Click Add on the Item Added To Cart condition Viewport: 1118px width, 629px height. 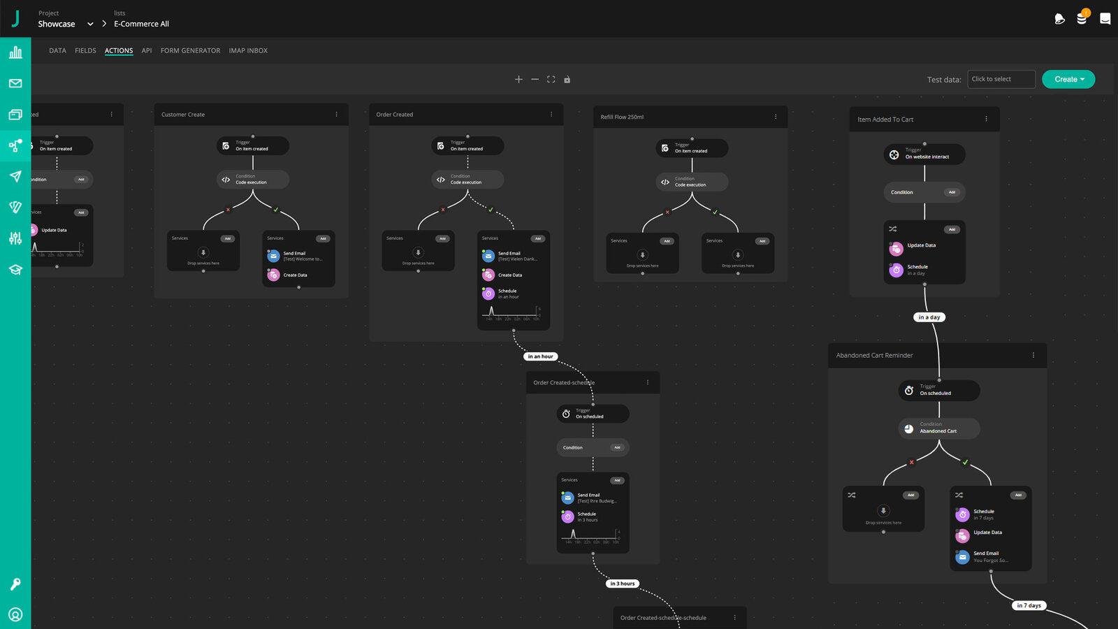(952, 192)
